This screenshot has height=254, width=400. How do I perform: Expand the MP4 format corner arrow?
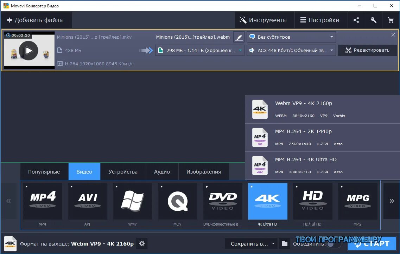[26, 187]
